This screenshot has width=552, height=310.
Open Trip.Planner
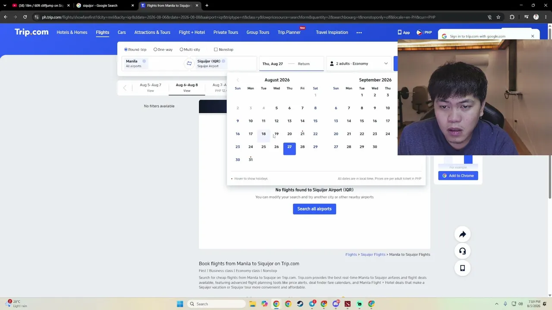(289, 32)
